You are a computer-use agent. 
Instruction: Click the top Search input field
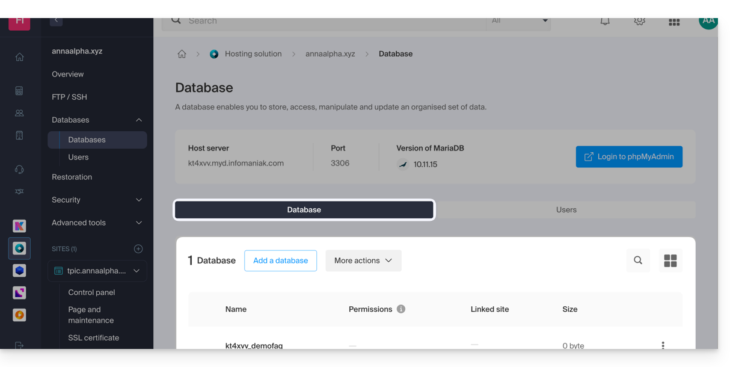tap(331, 21)
